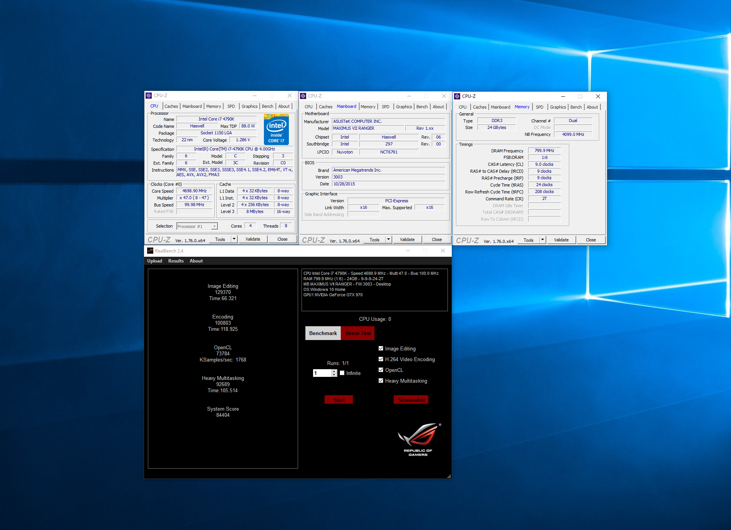This screenshot has width=731, height=530.
Task: Click the BIOS Date 10/28/2015 field
Action: [x=388, y=184]
